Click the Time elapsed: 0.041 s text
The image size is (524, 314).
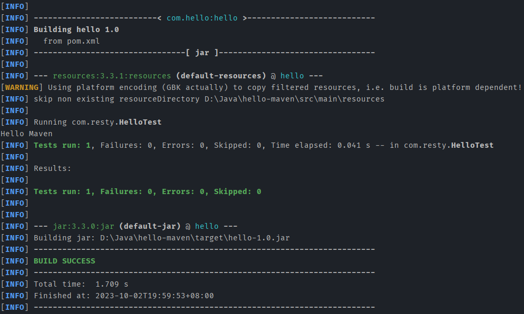(x=321, y=145)
